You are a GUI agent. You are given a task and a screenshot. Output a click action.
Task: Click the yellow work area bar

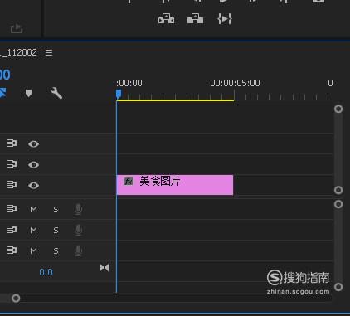[x=175, y=100]
